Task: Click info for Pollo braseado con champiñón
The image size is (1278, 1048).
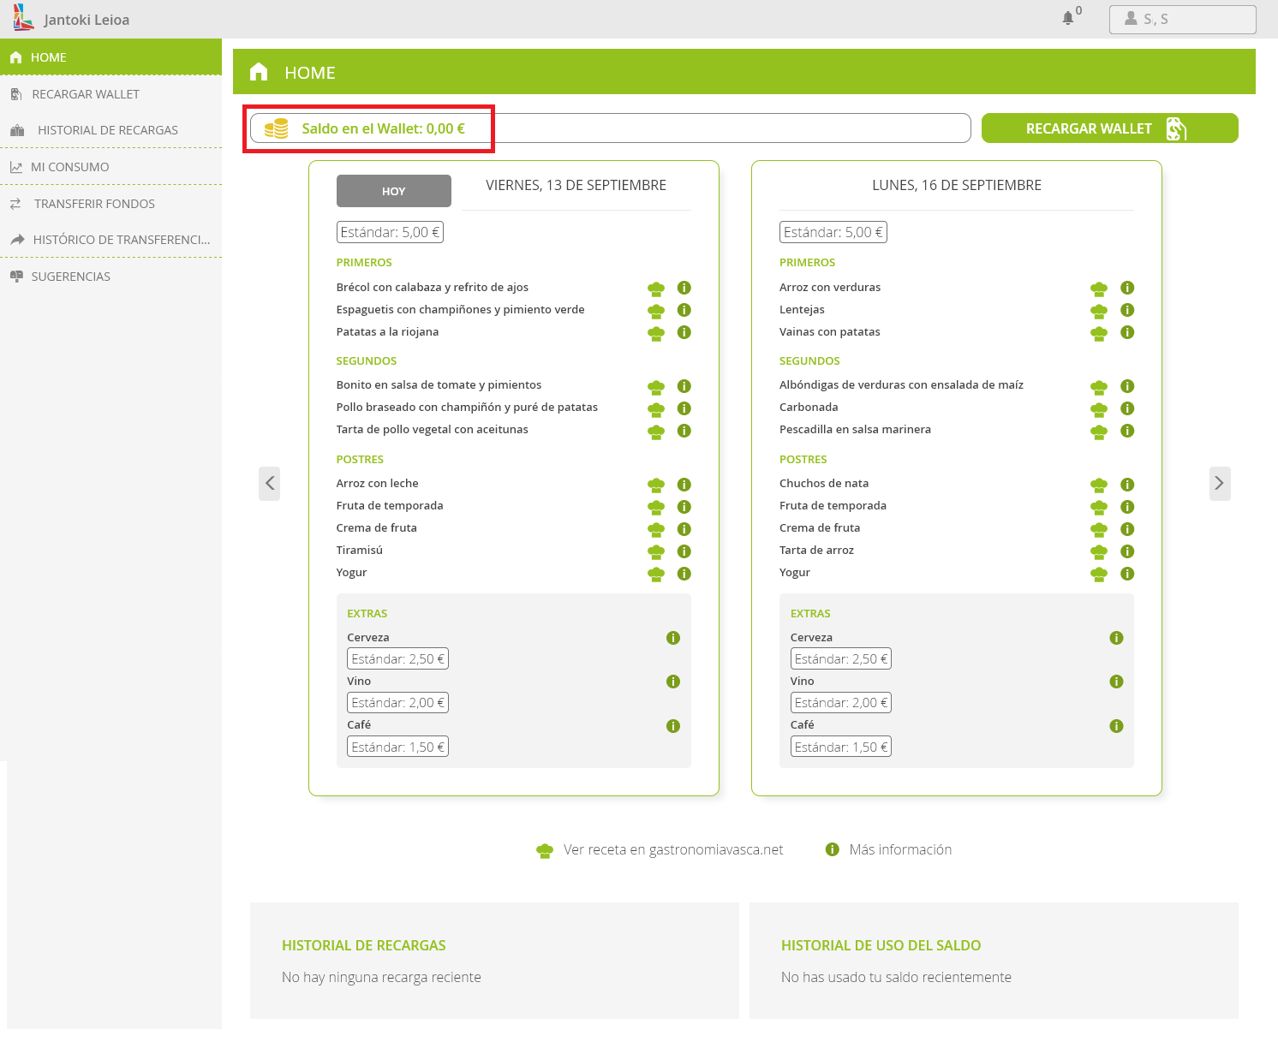Action: point(684,408)
